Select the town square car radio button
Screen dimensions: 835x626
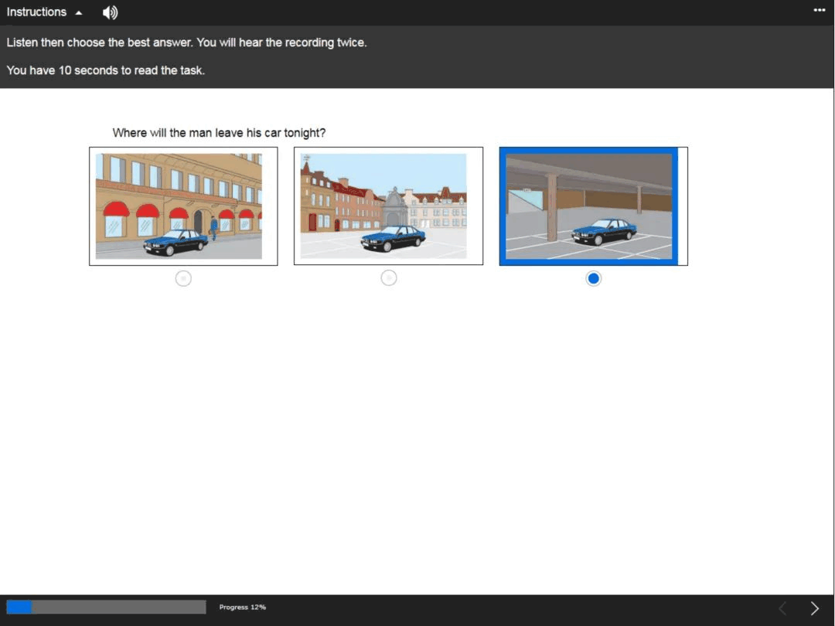(389, 278)
